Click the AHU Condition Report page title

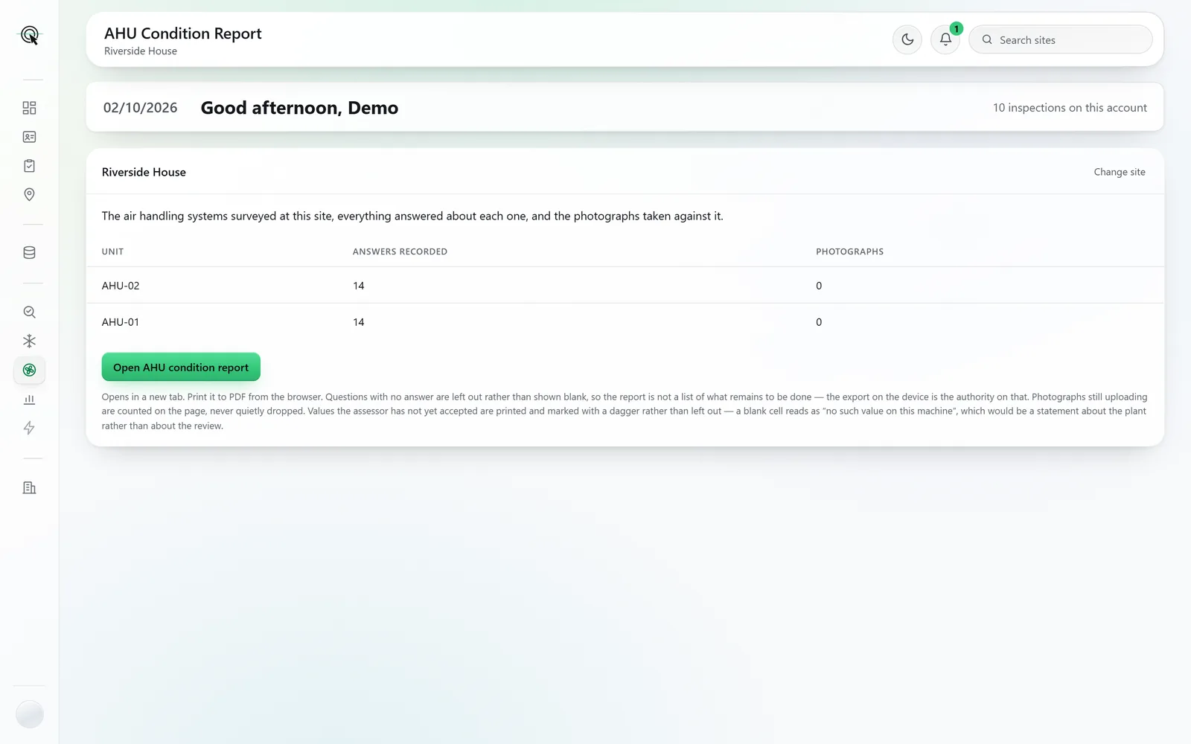(183, 33)
